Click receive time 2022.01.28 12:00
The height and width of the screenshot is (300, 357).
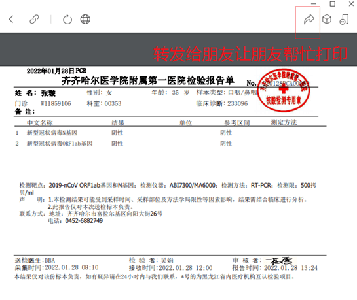(185, 268)
